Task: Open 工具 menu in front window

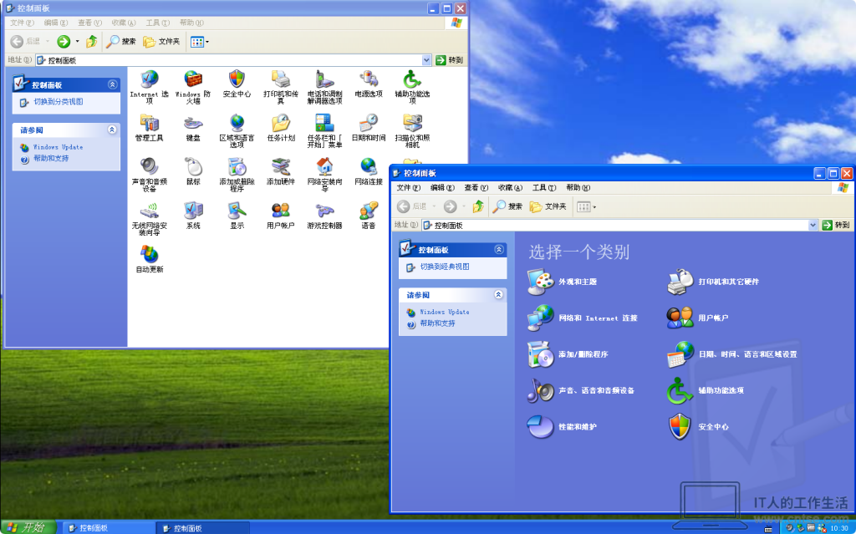Action: point(543,187)
